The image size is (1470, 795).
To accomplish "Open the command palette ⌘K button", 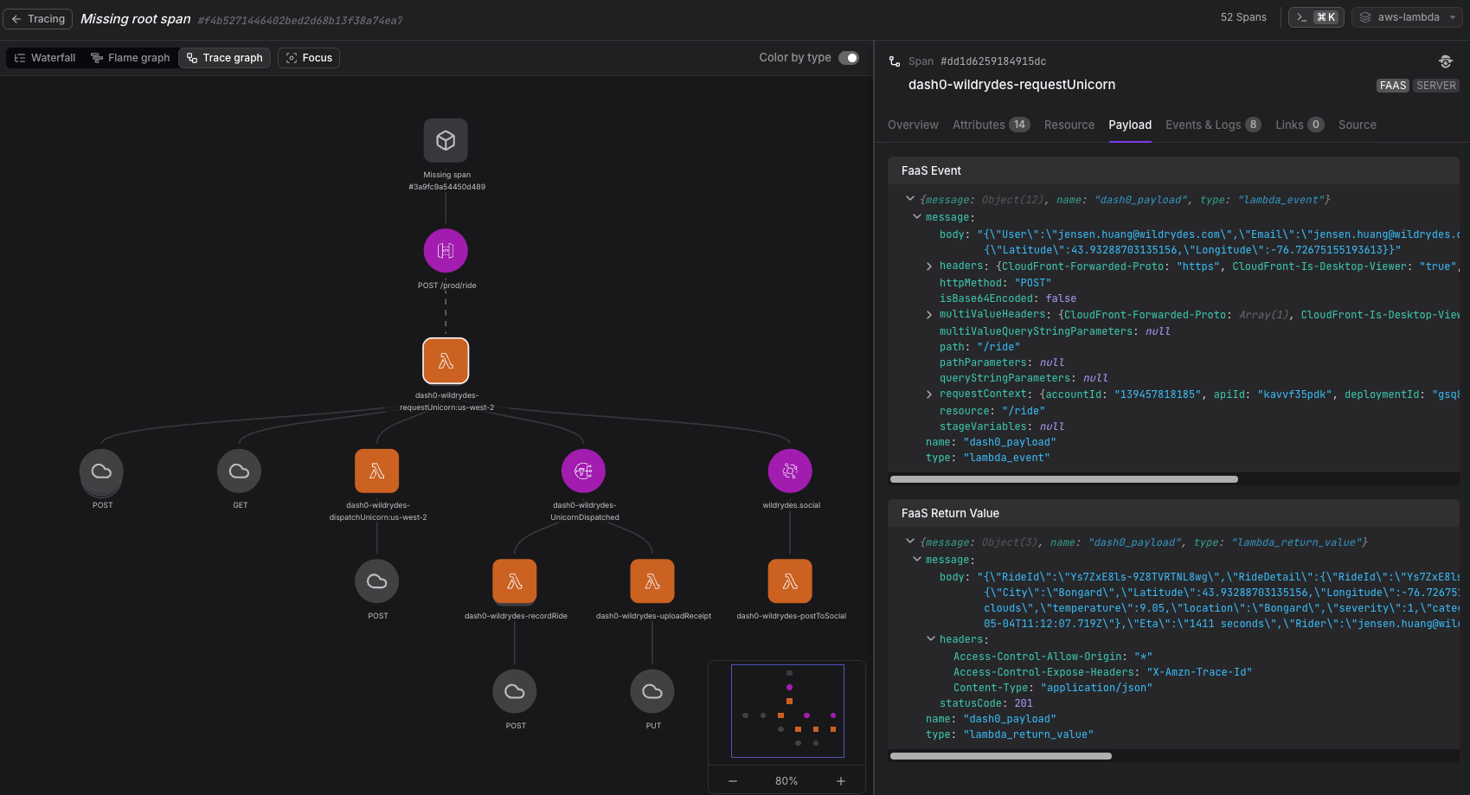I will coord(1316,17).
